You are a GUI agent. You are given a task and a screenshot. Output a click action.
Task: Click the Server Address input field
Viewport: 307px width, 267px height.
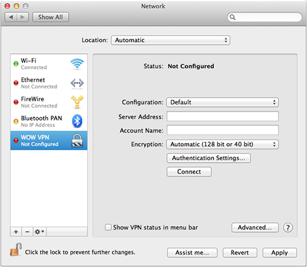tap(222, 117)
